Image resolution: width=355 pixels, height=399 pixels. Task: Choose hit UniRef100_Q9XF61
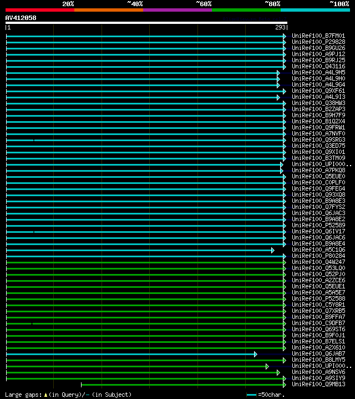(x=318, y=91)
